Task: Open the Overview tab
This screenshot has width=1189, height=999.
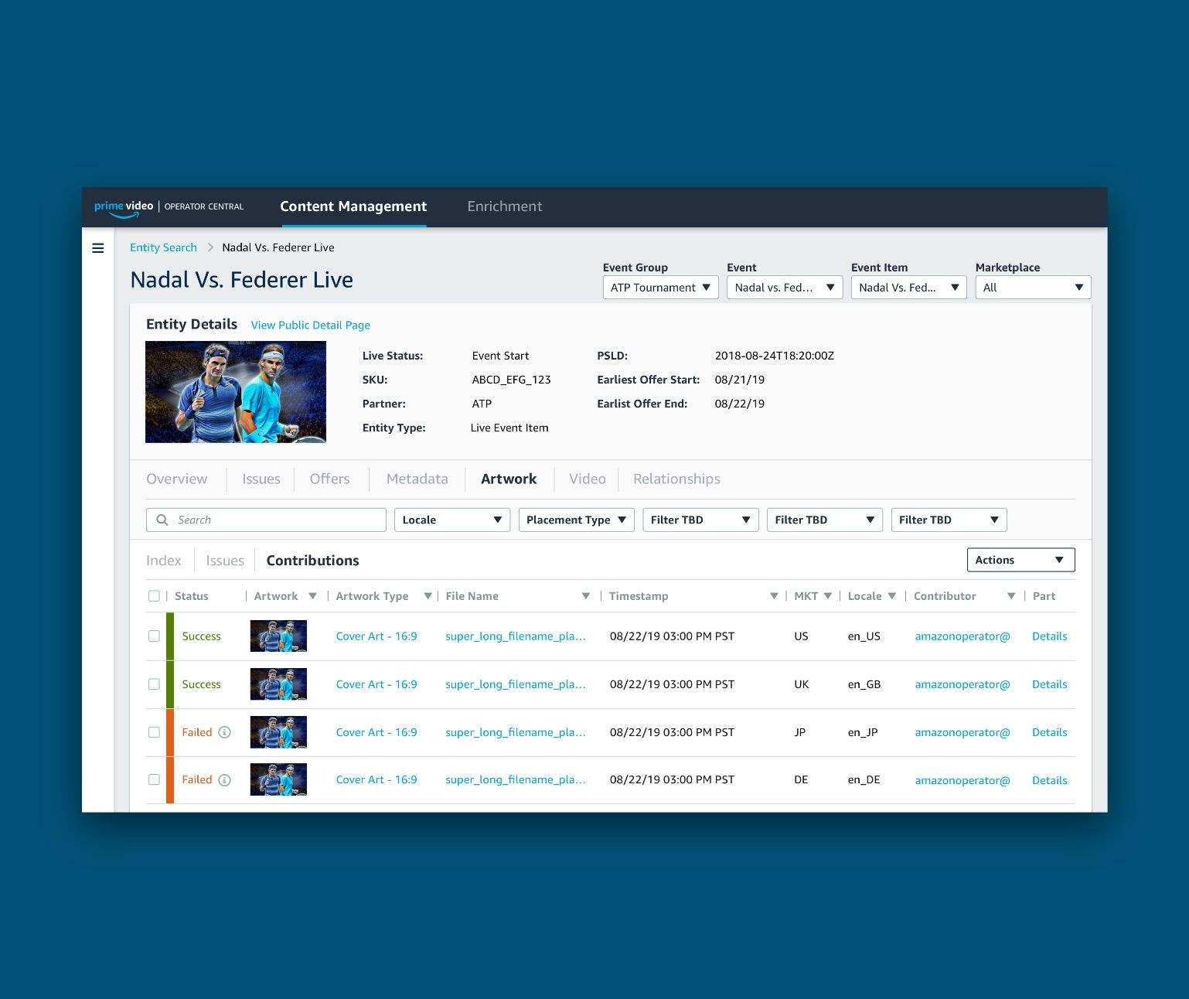Action: [x=177, y=479]
